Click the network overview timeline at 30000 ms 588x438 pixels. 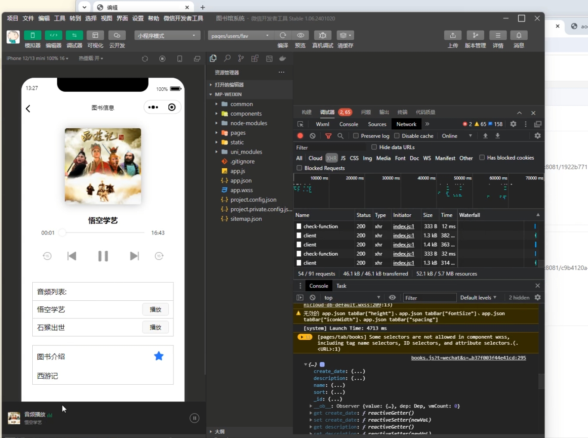click(391, 178)
